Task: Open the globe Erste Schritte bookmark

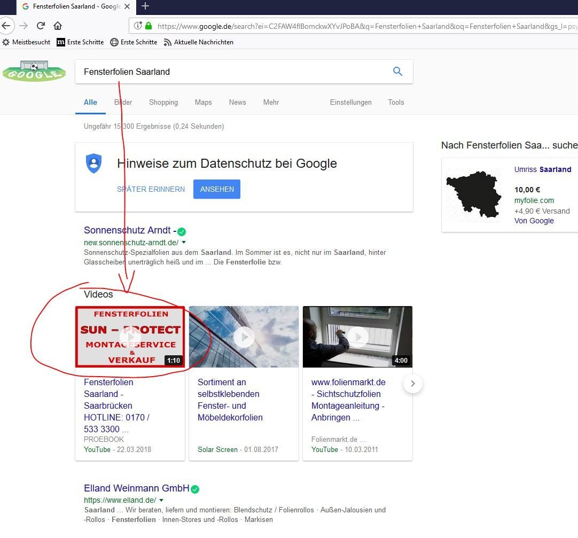Action: coord(134,42)
